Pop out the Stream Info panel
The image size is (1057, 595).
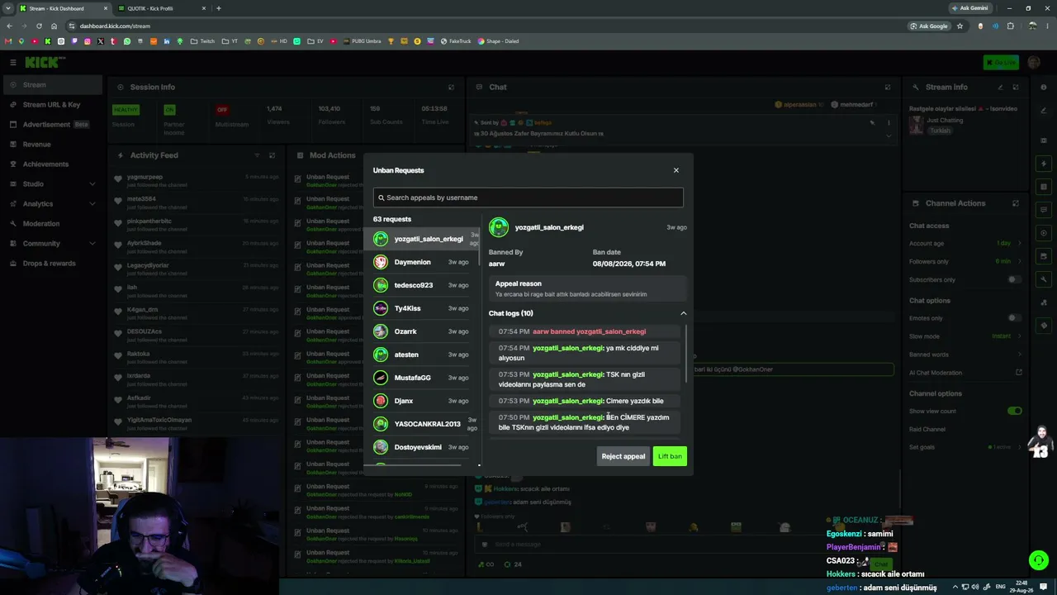click(x=1016, y=87)
